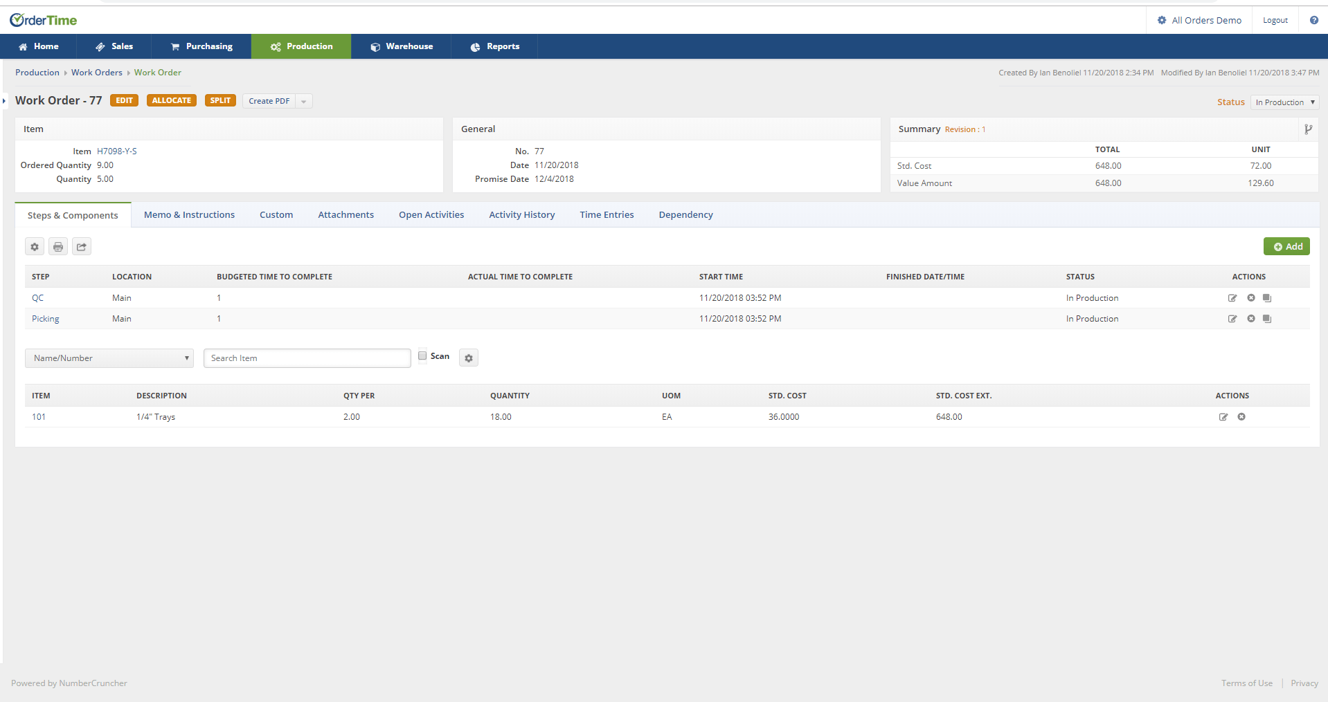Switch to the Dependency tab

click(685, 215)
